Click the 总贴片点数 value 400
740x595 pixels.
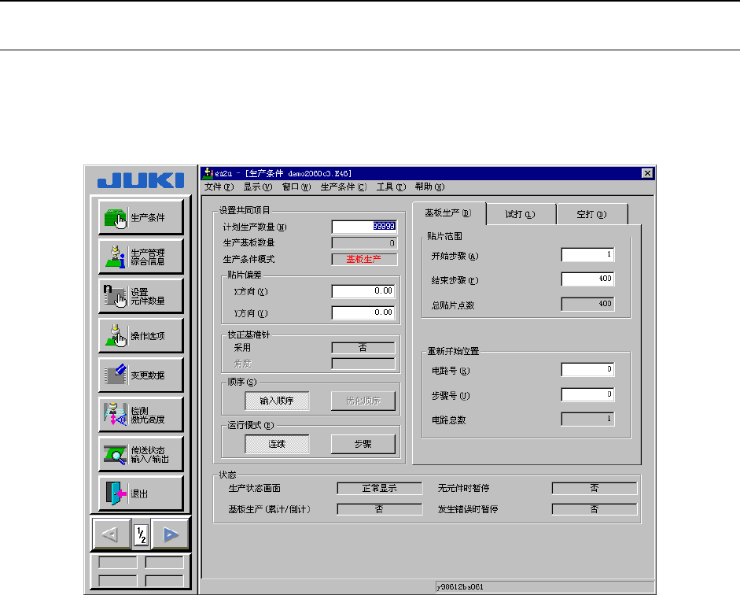(587, 304)
